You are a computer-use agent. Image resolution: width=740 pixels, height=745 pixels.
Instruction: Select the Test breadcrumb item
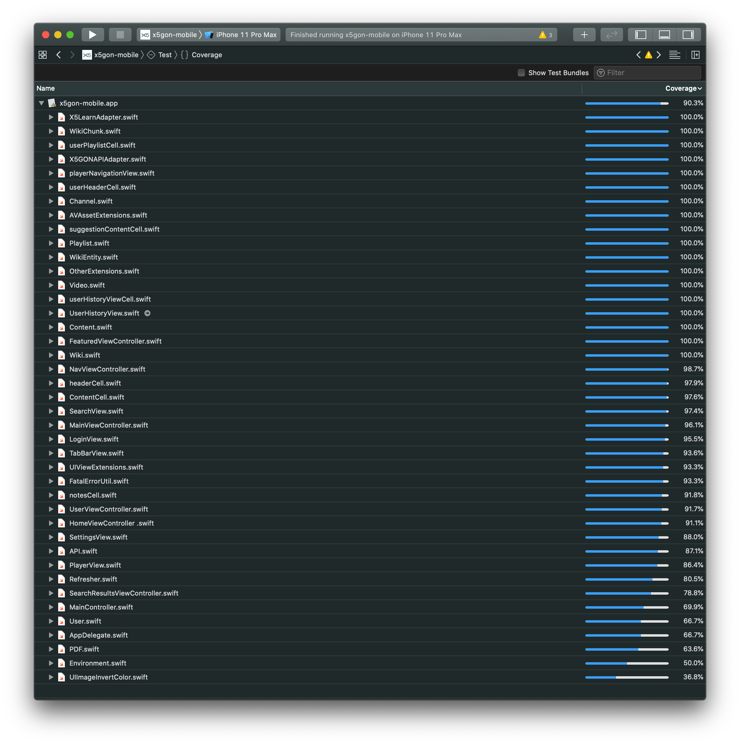[x=165, y=55]
